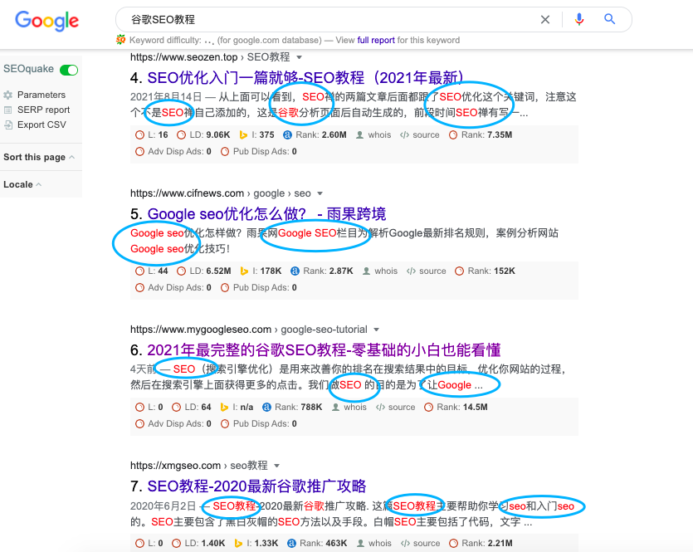Click the full report keyword link

(376, 40)
